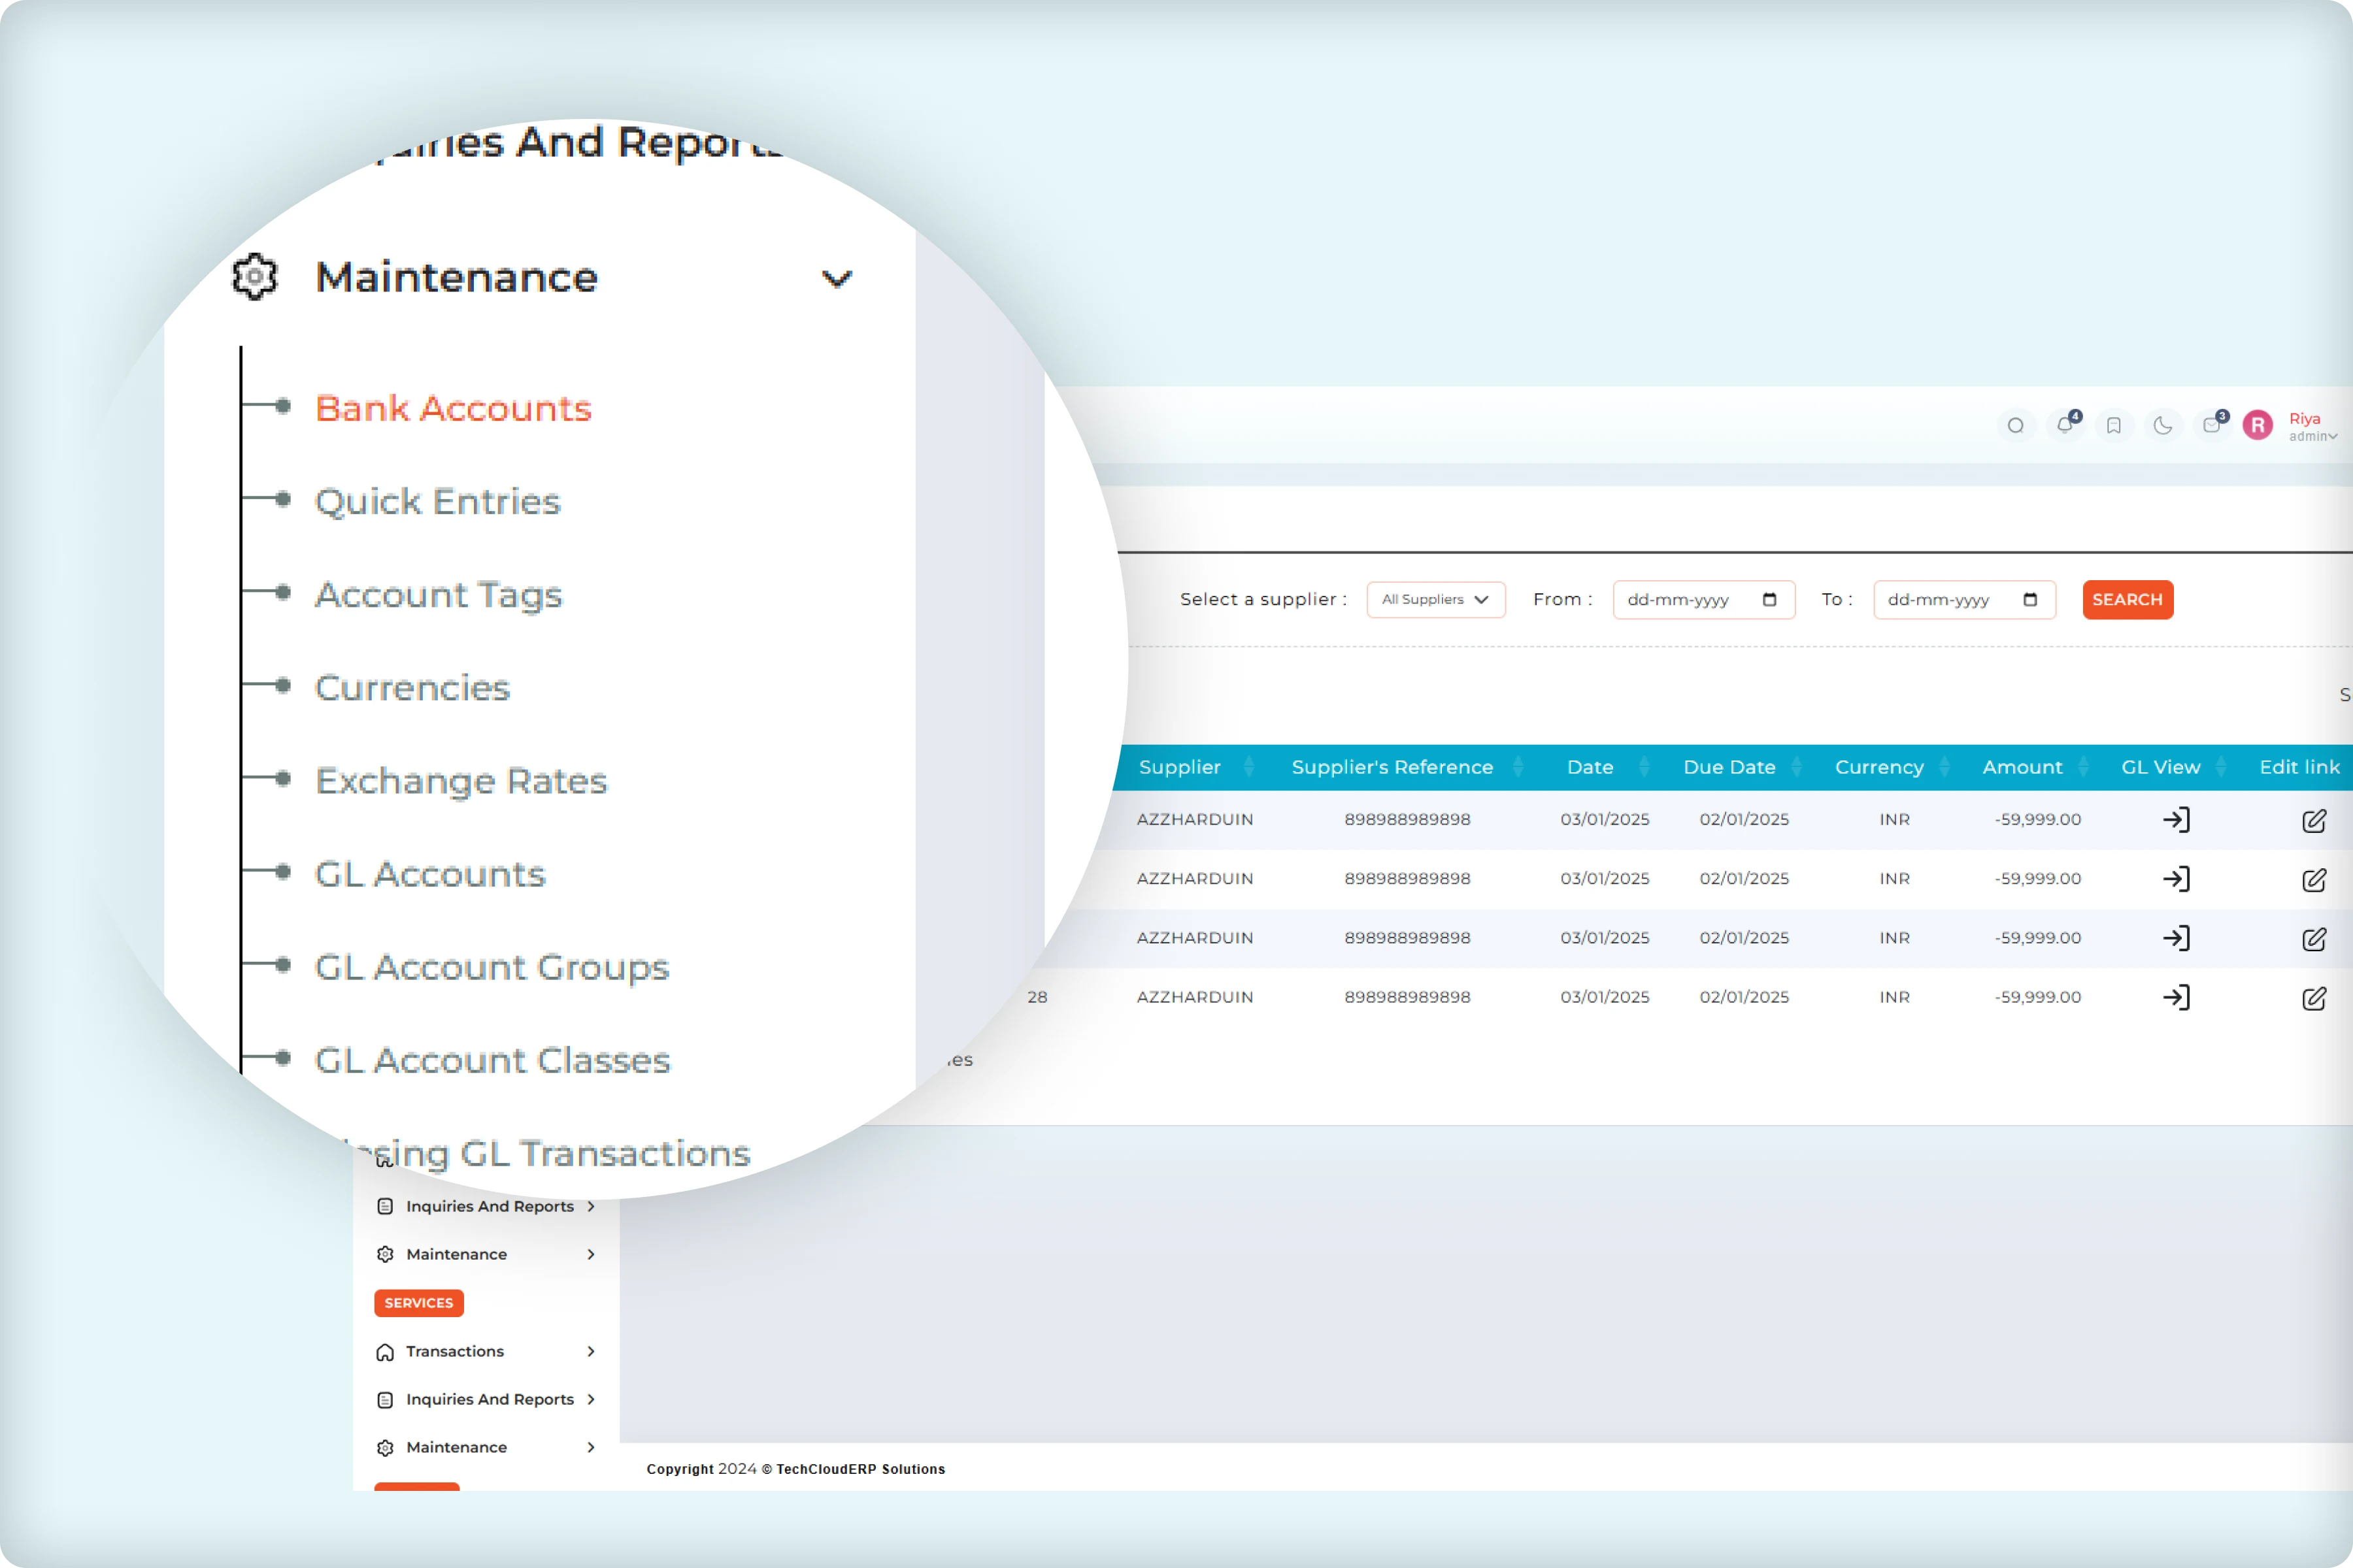Open GL Account Groups menu item
Screen dimensions: 2353x1568
coord(492,968)
